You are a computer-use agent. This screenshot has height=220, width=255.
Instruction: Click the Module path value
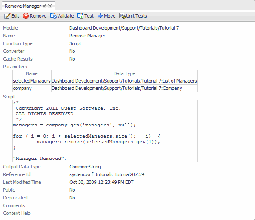[x=124, y=28]
